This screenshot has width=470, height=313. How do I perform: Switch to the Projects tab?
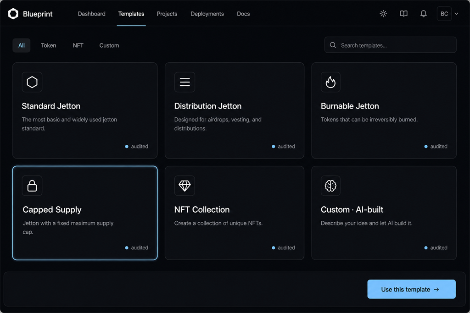click(167, 14)
